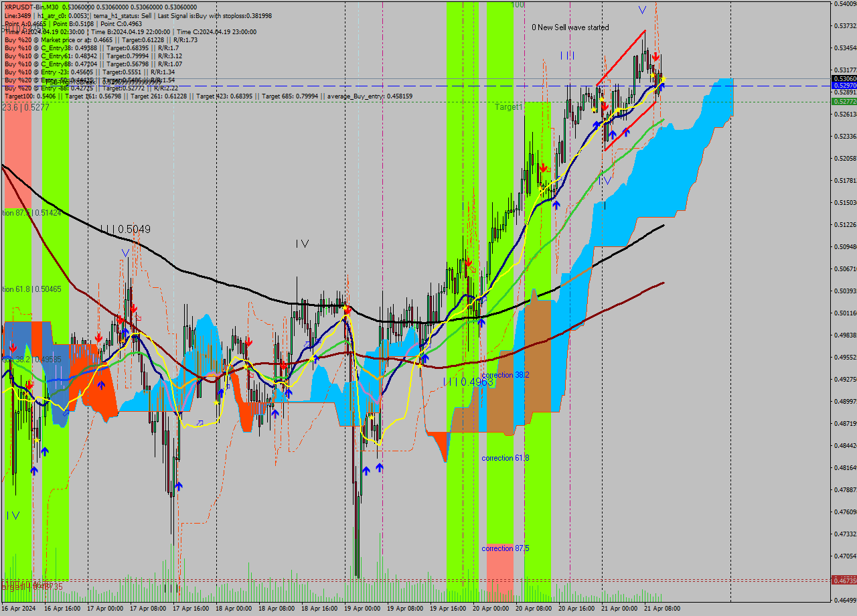Click the '19 Apr 00:00' time axis label
The image size is (857, 616).
click(x=363, y=609)
